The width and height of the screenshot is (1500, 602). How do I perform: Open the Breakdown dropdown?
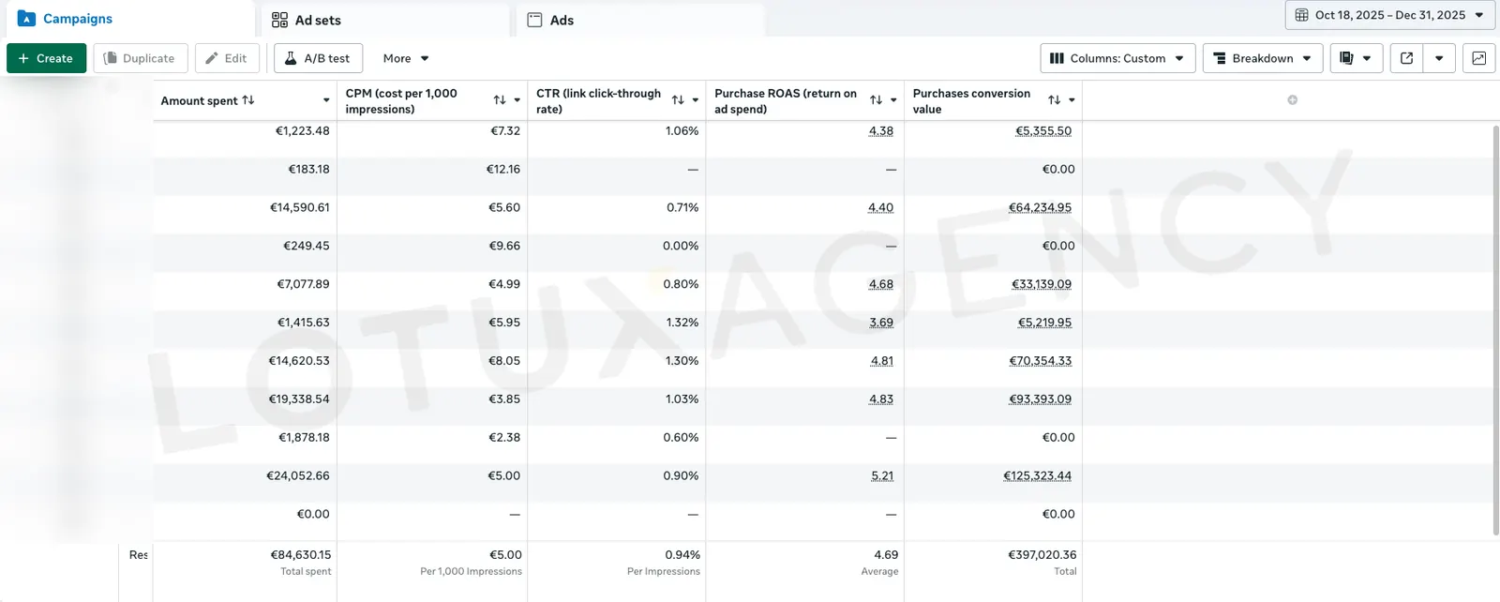tap(1263, 58)
